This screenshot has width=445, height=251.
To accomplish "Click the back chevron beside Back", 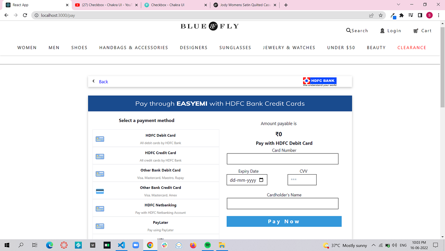I will click(93, 81).
